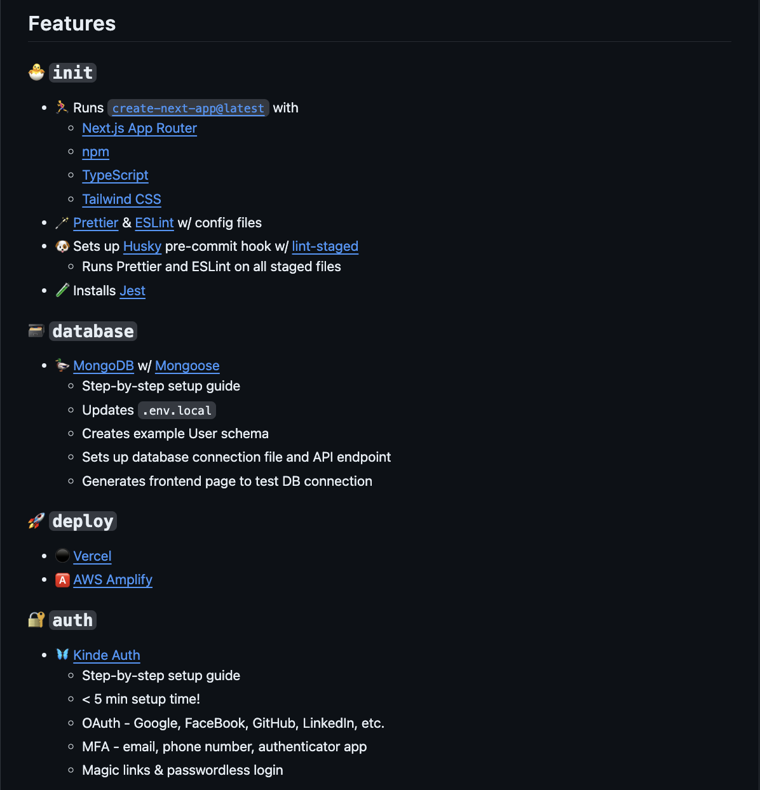Open the AWS Amplify link
This screenshot has width=760, height=790.
coord(112,580)
